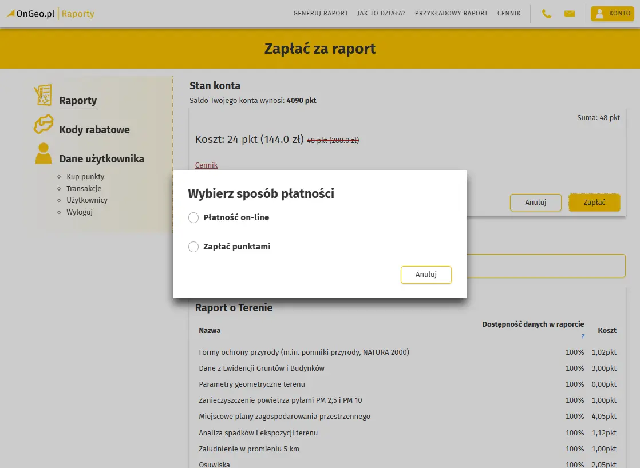Open Generuj raport in the top menu
This screenshot has width=640, height=468.
pos(321,13)
